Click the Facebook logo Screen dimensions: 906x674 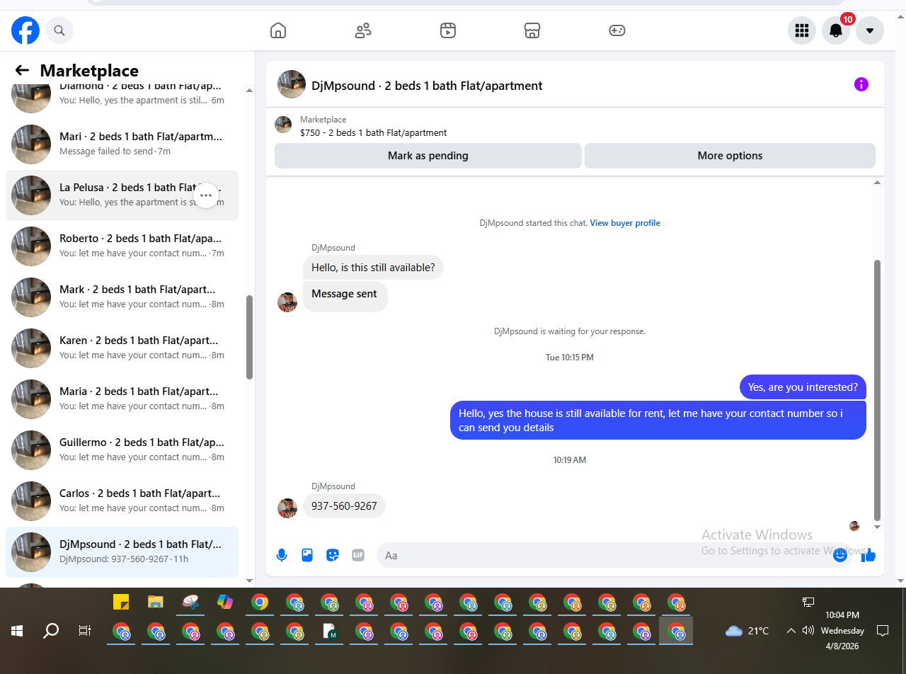coord(25,30)
